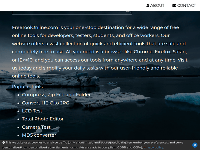
Task: Follow the privacy policy link
Action: 153,147
